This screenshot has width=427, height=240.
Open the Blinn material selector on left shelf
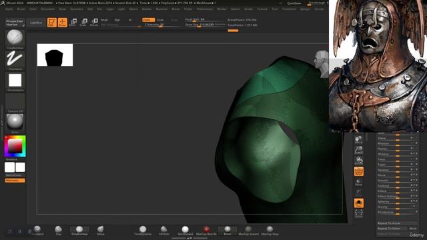(15, 123)
